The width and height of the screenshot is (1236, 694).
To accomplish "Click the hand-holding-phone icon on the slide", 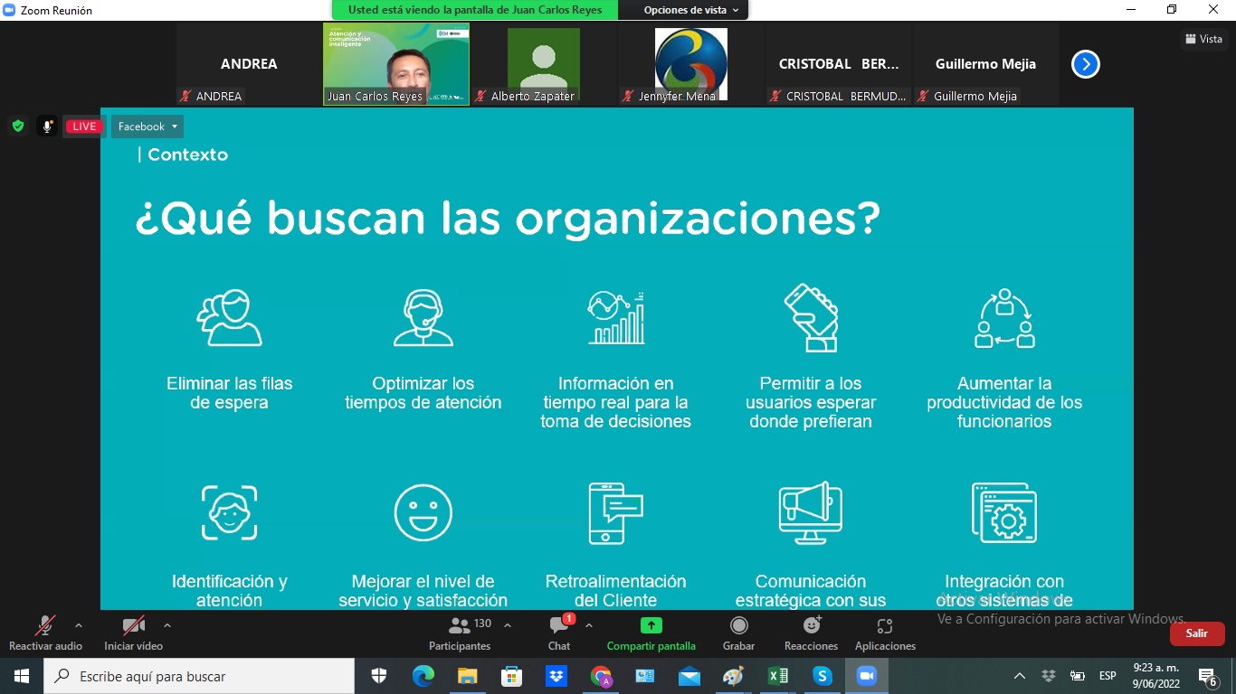I will (811, 317).
